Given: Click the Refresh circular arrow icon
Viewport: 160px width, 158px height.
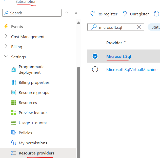Looking at the screenshot, I should [x=156, y=14].
